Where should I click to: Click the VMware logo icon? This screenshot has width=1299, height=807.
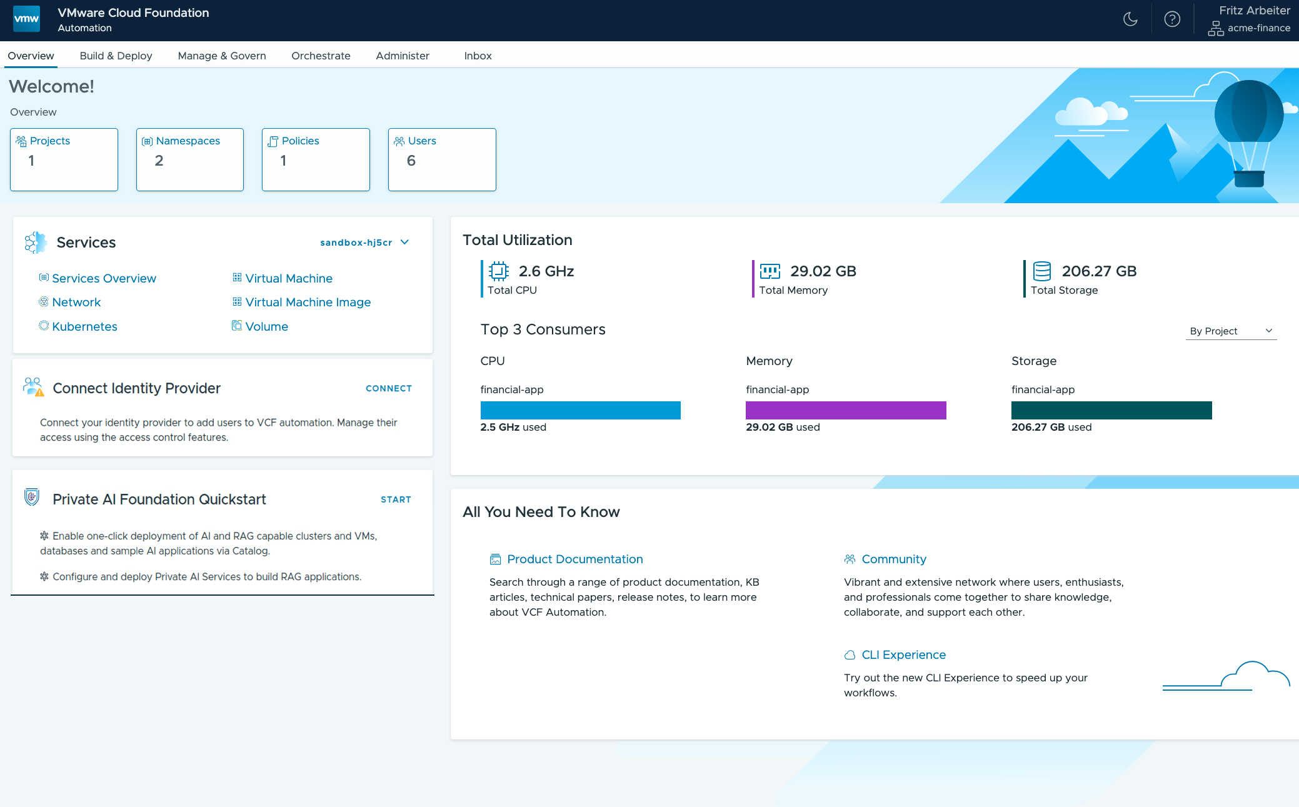[x=26, y=19]
